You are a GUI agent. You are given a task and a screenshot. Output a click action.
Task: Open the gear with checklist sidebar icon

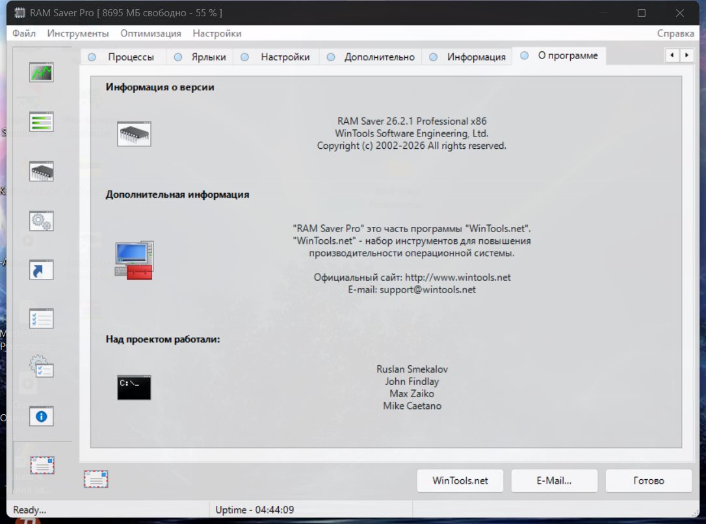click(42, 367)
